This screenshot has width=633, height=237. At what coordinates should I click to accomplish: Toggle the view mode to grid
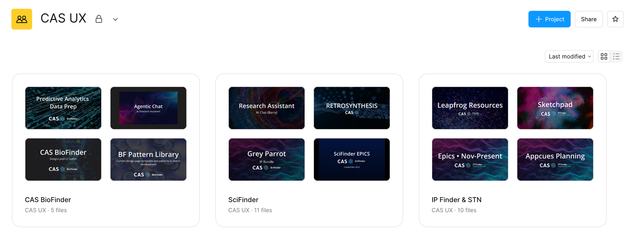click(604, 56)
